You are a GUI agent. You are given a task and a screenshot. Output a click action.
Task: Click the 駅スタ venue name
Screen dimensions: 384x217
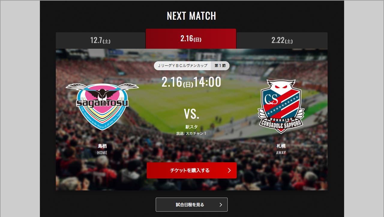[x=191, y=127]
